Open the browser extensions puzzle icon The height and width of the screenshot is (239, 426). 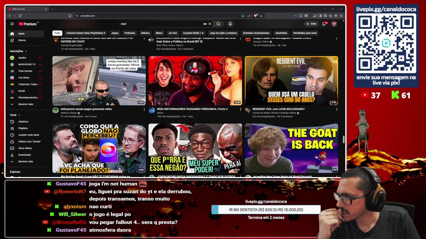coord(301,16)
